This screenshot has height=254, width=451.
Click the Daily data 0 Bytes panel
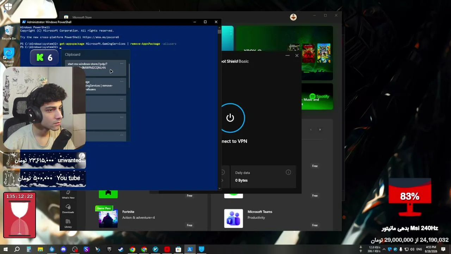(263, 176)
